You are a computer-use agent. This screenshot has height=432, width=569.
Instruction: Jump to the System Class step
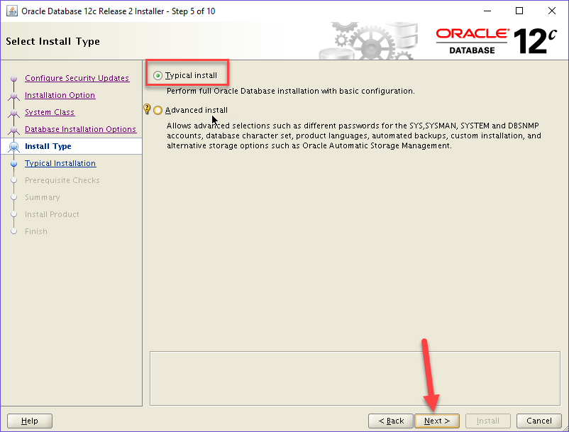click(50, 112)
